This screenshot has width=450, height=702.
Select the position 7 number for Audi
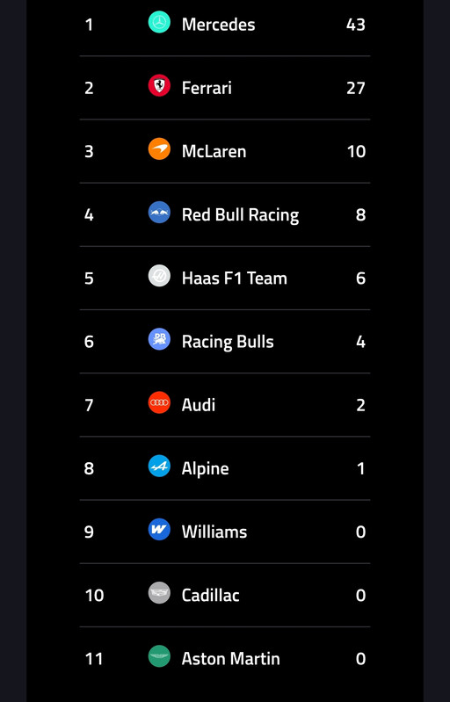(x=89, y=405)
